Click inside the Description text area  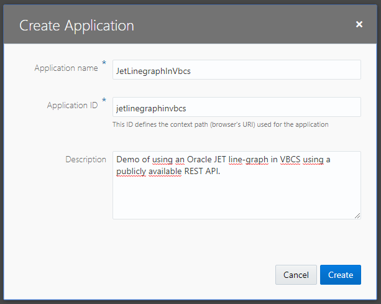coord(236,196)
